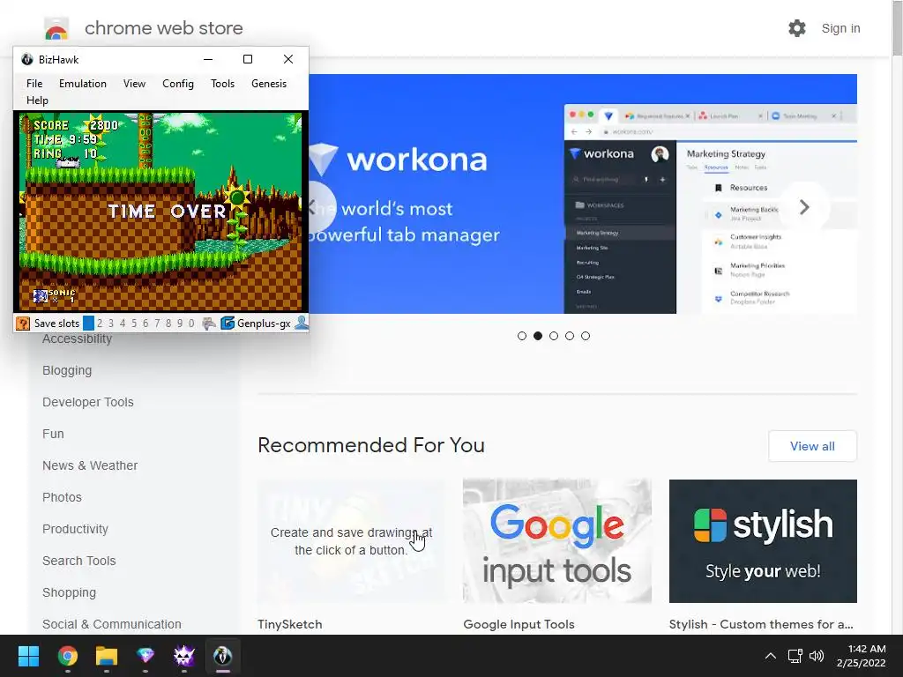903x677 pixels.
Task: Go to next carousel slide arrow
Action: point(804,207)
